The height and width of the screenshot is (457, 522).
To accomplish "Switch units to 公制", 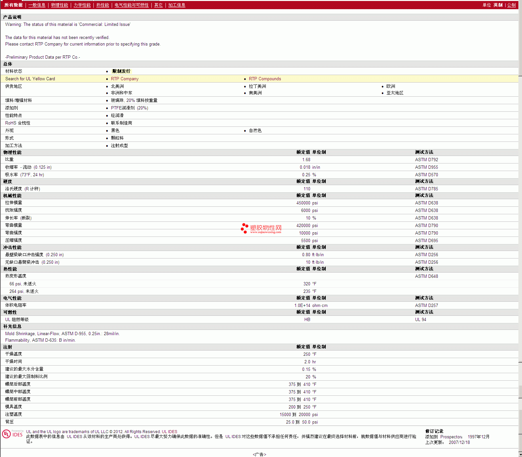I will pyautogui.click(x=511, y=5).
